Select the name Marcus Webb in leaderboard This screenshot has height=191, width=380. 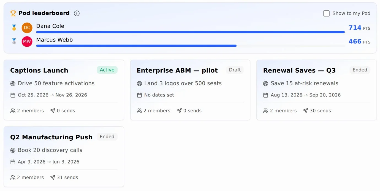55,40
